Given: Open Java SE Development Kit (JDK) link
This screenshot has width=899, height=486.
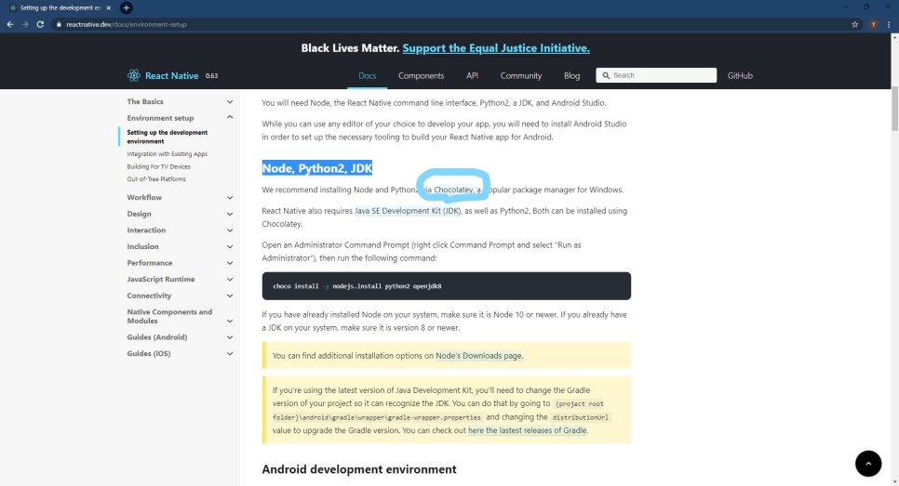Looking at the screenshot, I should 408,211.
